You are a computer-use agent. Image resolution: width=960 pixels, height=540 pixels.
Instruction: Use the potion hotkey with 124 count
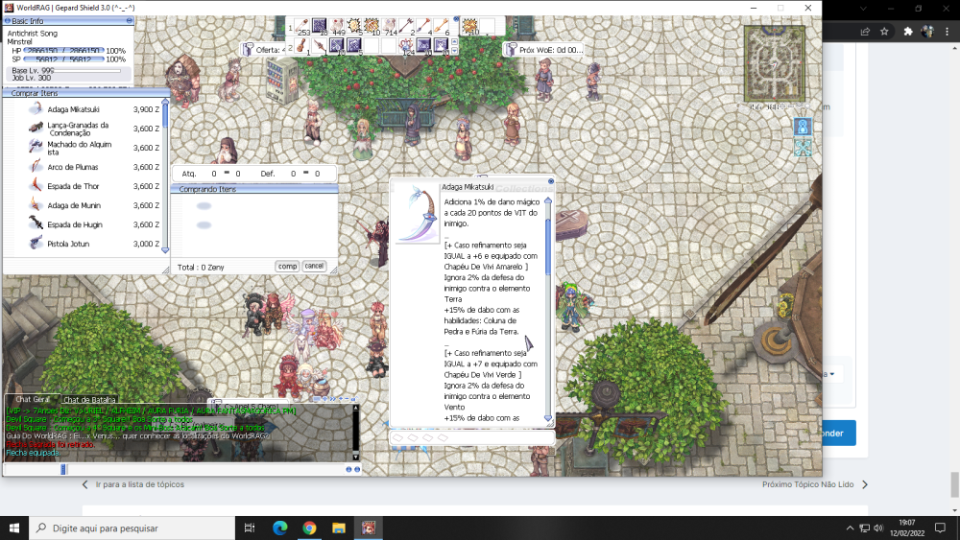(406, 45)
